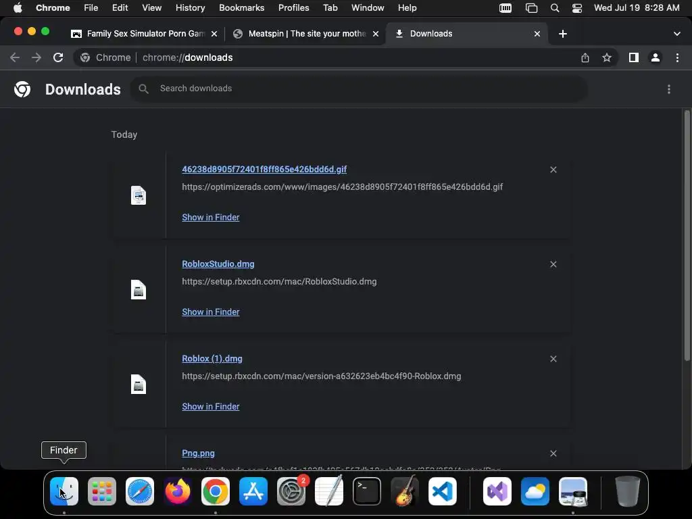Select the Downloads tab
692x519 pixels.
coord(467,34)
